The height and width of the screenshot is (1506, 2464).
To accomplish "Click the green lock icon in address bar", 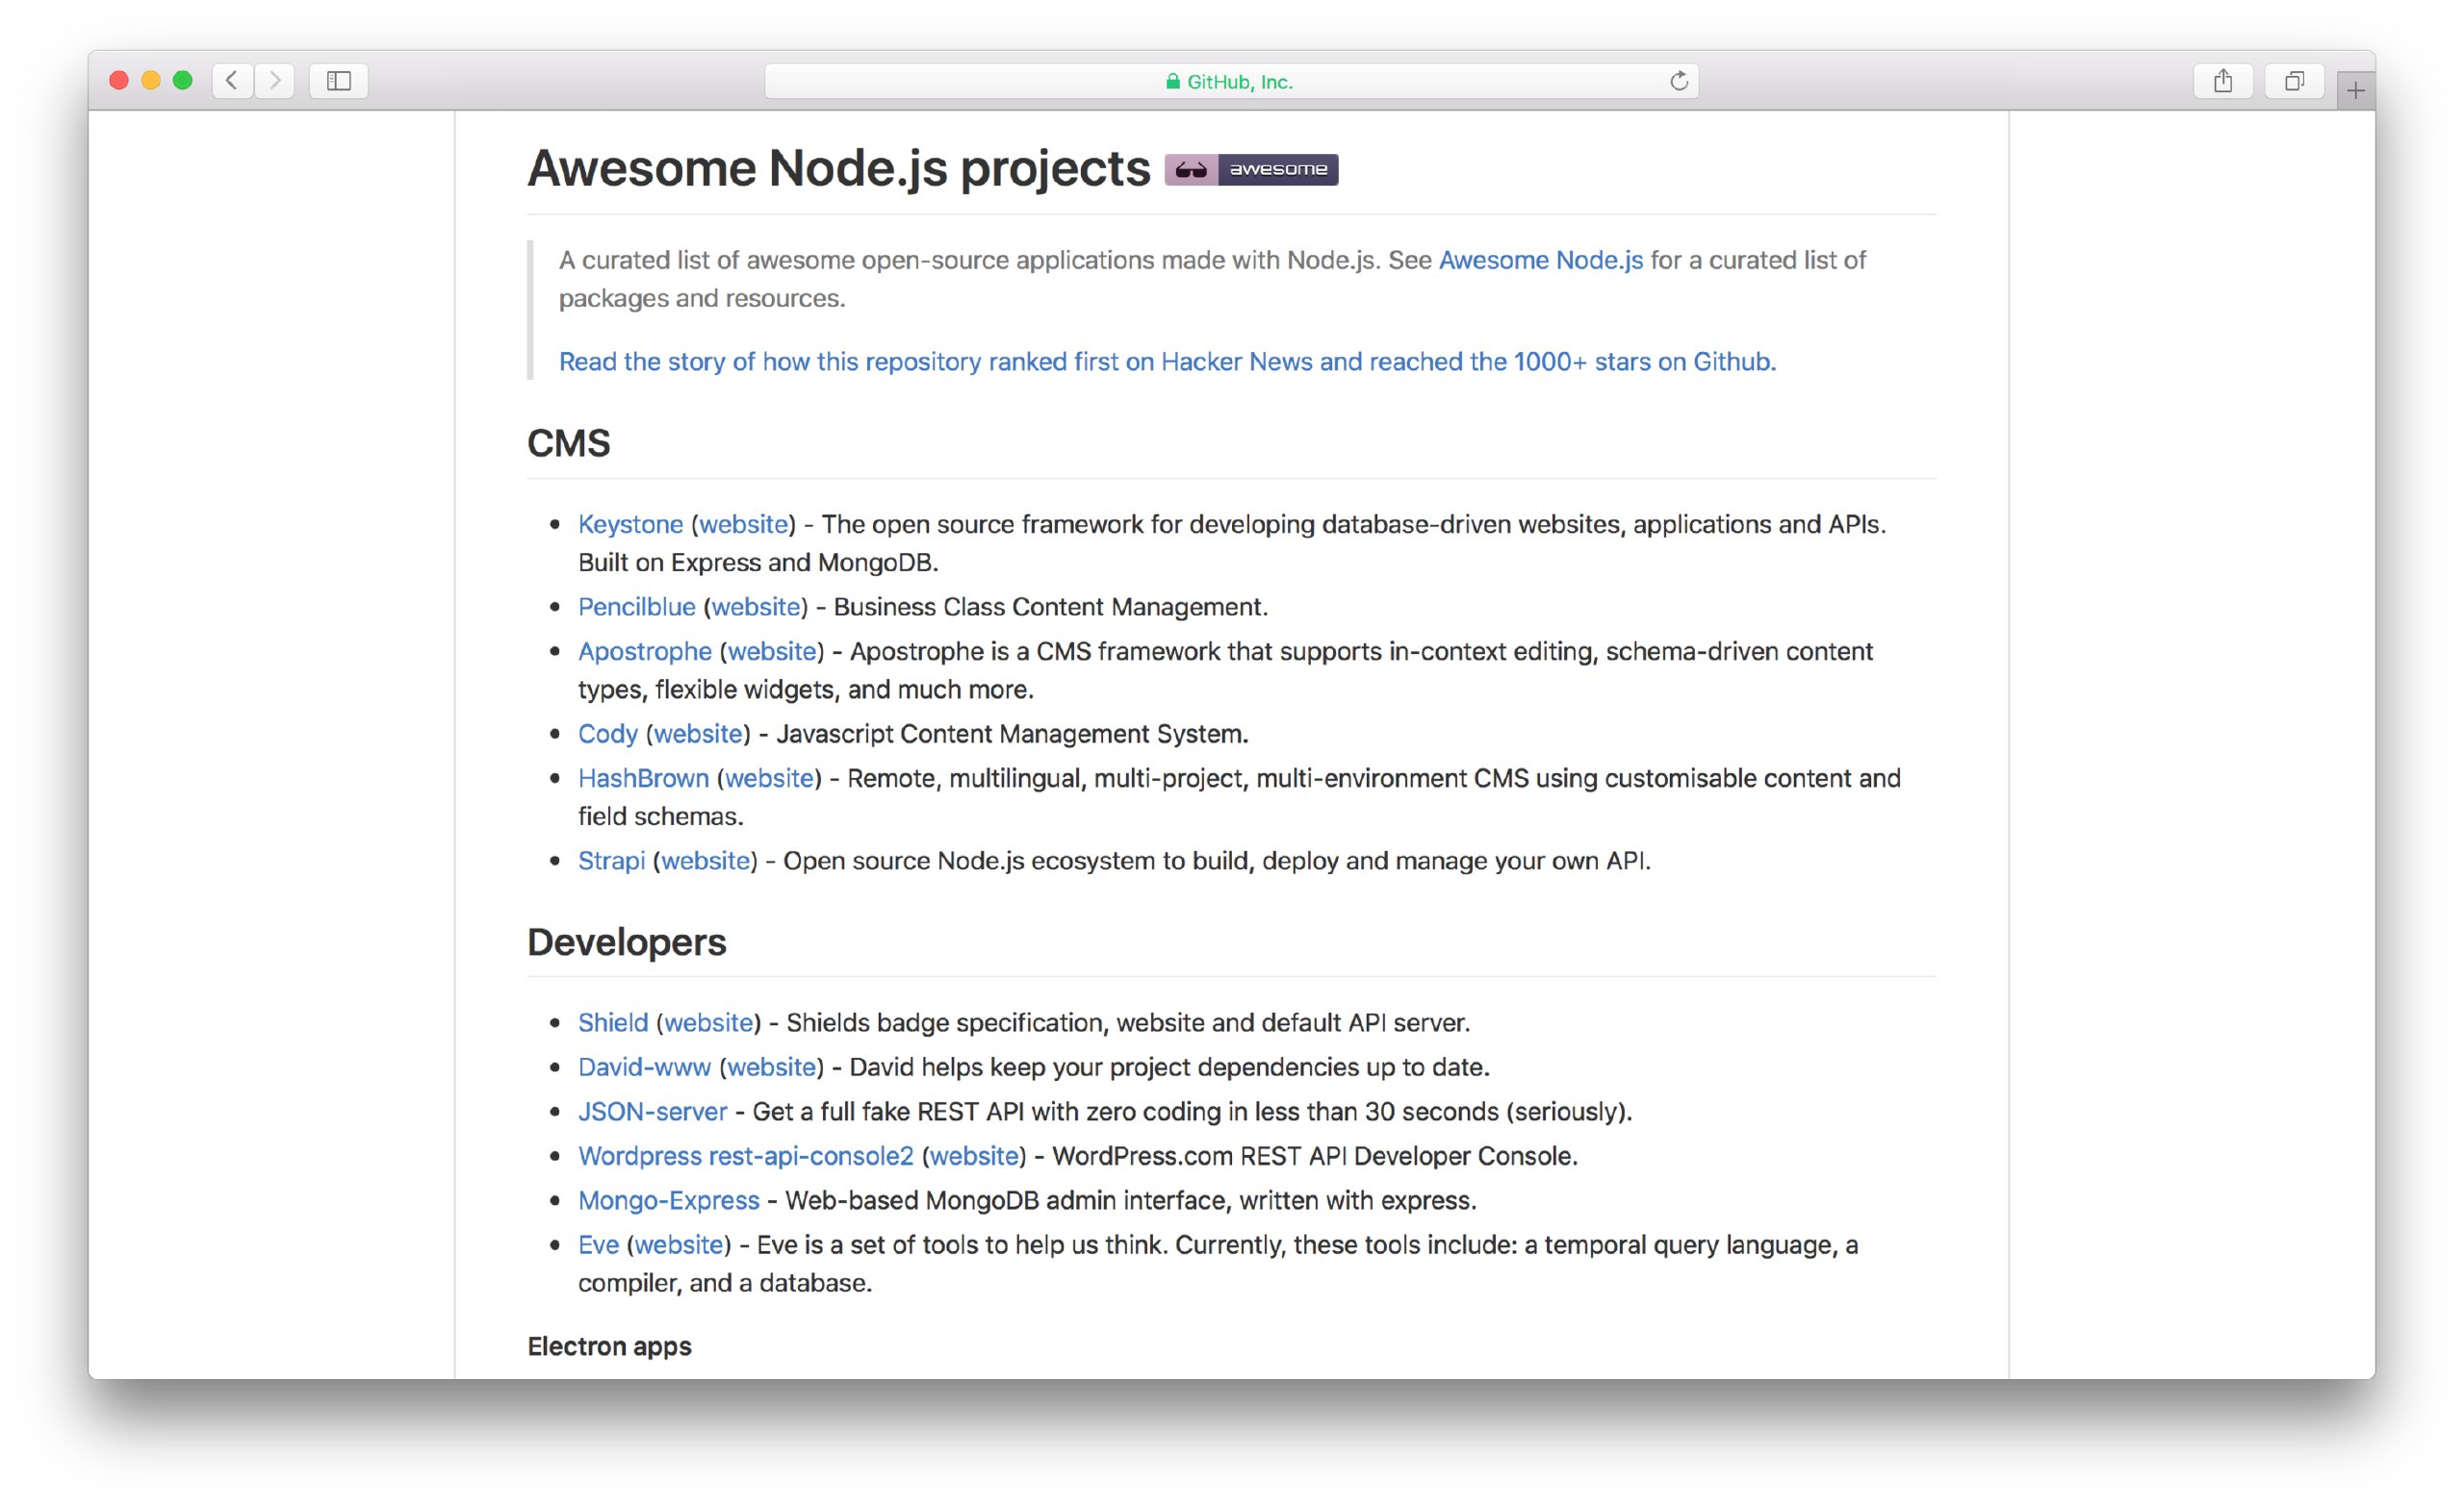I will 1172,82.
